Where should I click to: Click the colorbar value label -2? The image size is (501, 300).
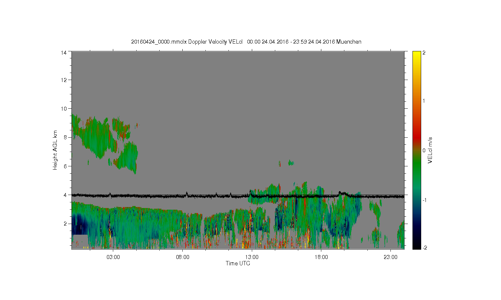(425, 248)
